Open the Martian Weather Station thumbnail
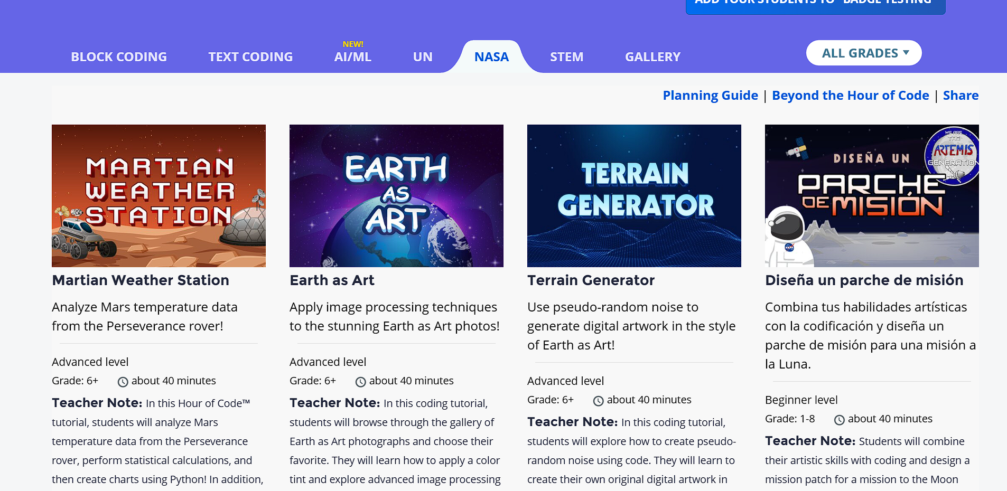Screen dimensions: 1007x491 pyautogui.click(x=158, y=196)
